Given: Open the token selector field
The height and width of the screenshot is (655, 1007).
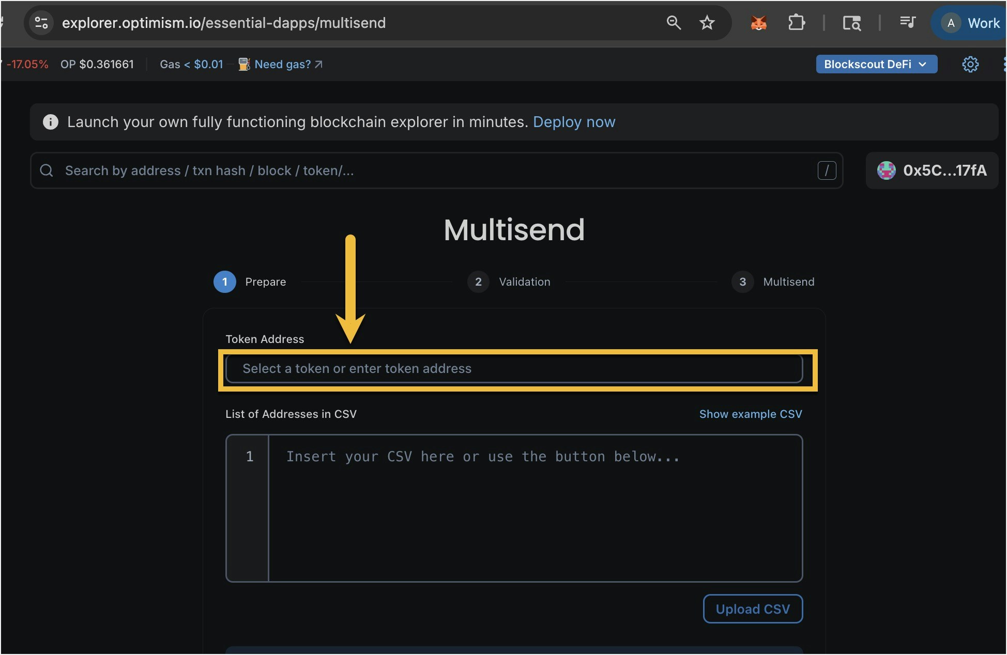Looking at the screenshot, I should click(514, 368).
